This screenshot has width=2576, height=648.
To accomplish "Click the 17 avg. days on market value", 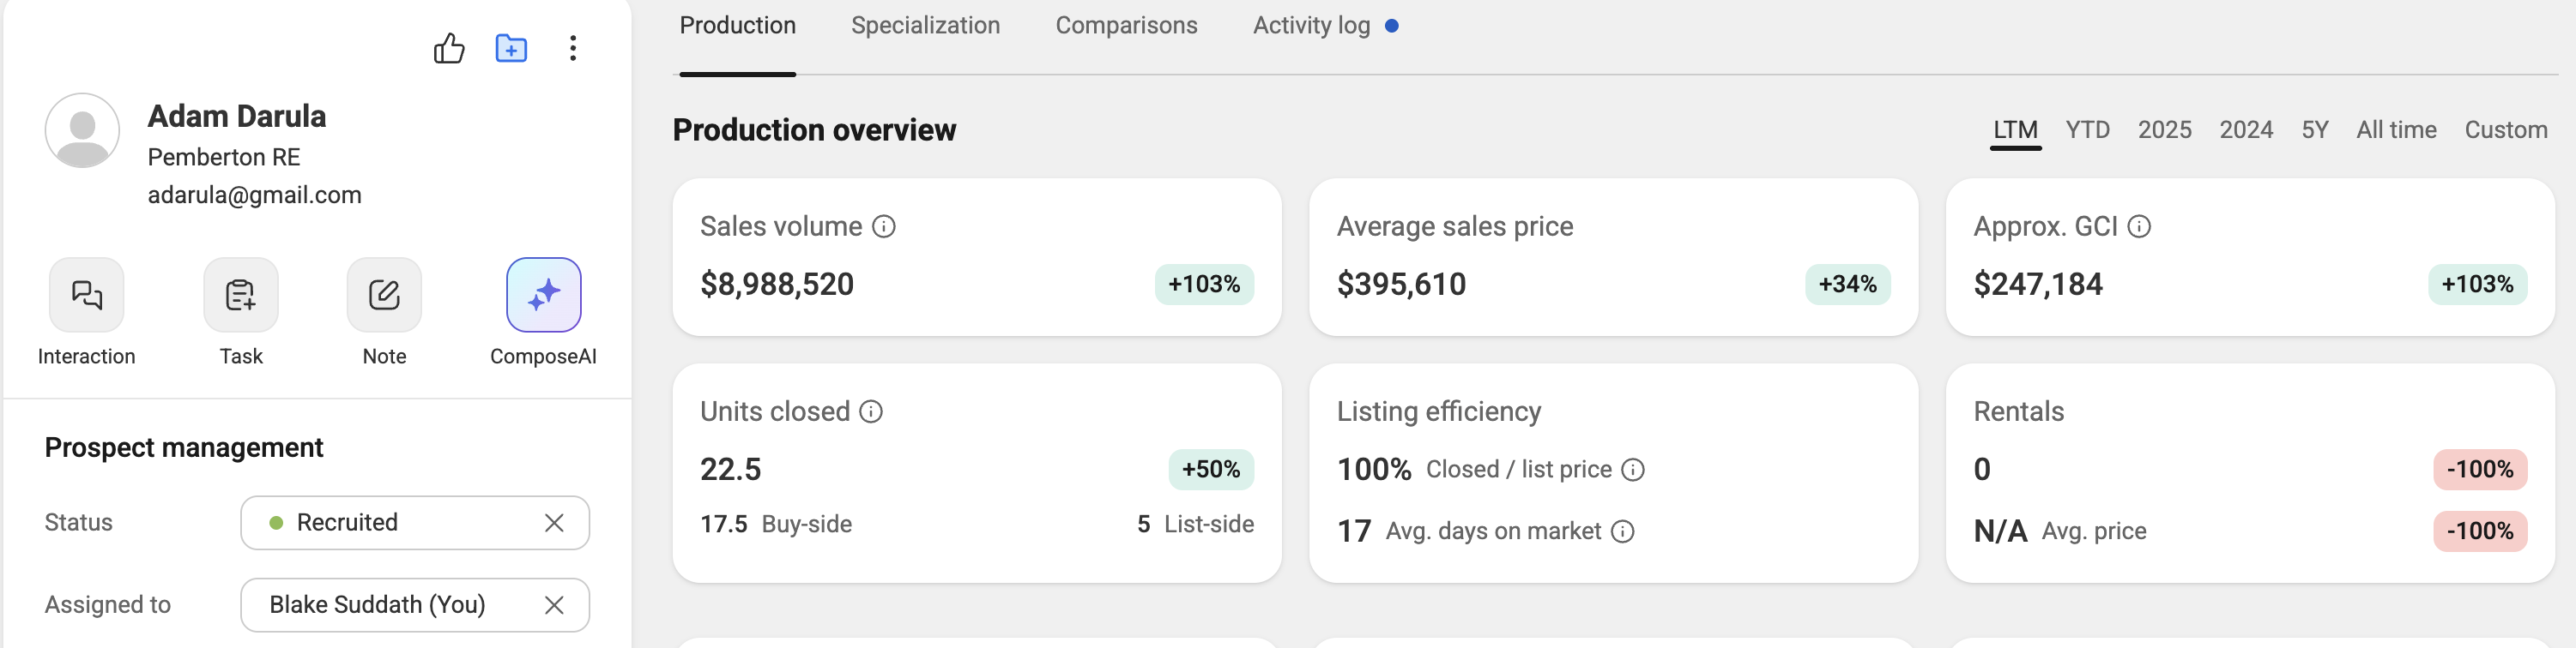I will coord(1354,531).
